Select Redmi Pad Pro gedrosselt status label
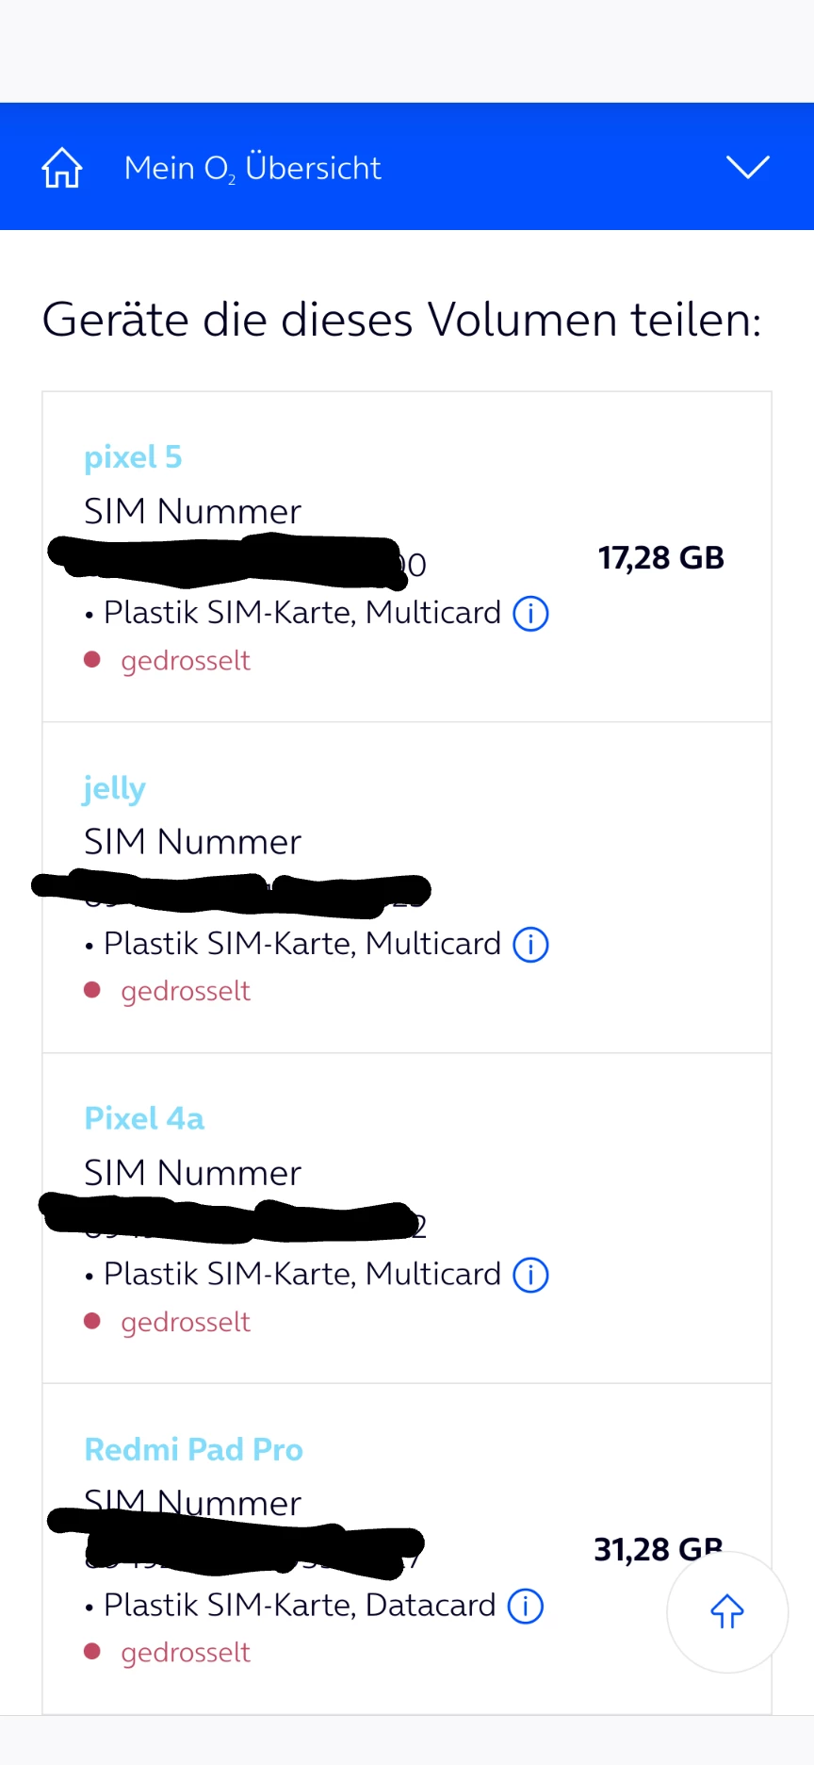814x1765 pixels. (x=186, y=1653)
